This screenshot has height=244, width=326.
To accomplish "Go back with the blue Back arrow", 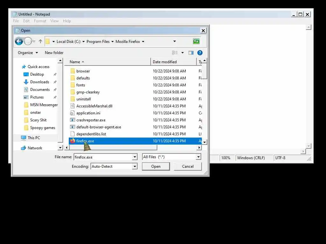I will coord(19,41).
